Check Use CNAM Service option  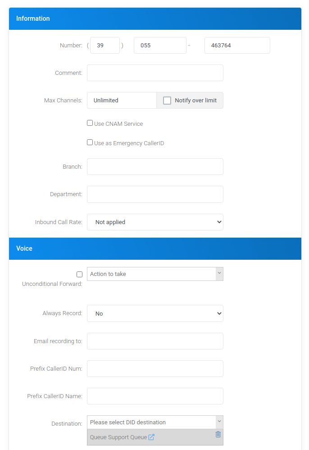(90, 123)
